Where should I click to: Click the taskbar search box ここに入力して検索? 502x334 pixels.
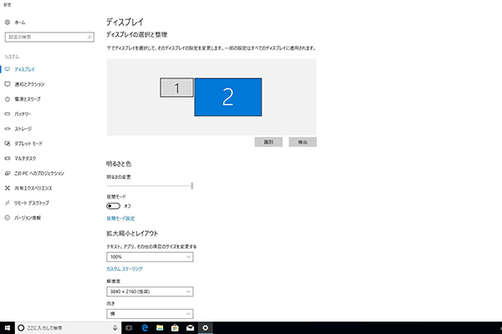pyautogui.click(x=69, y=328)
